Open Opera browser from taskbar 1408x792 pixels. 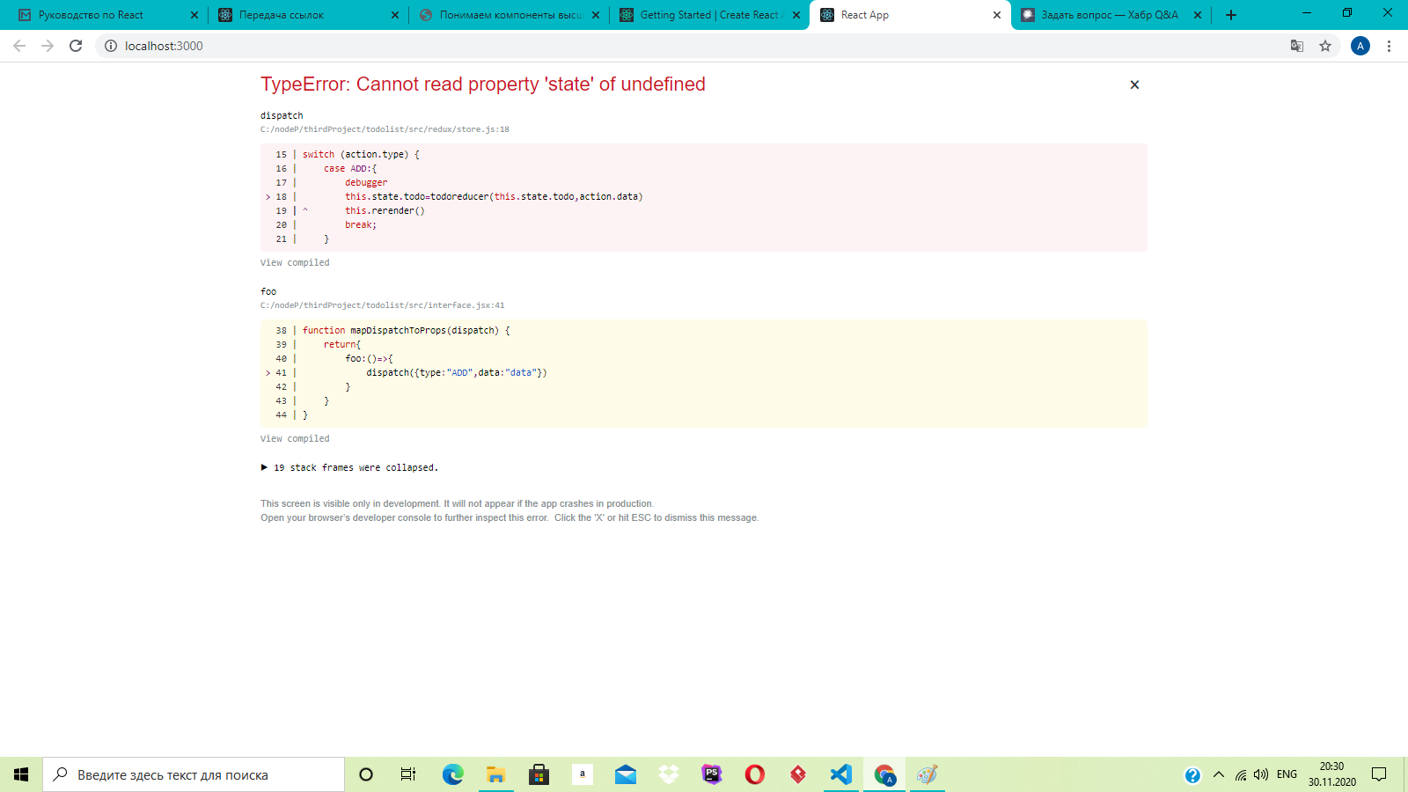click(x=755, y=774)
